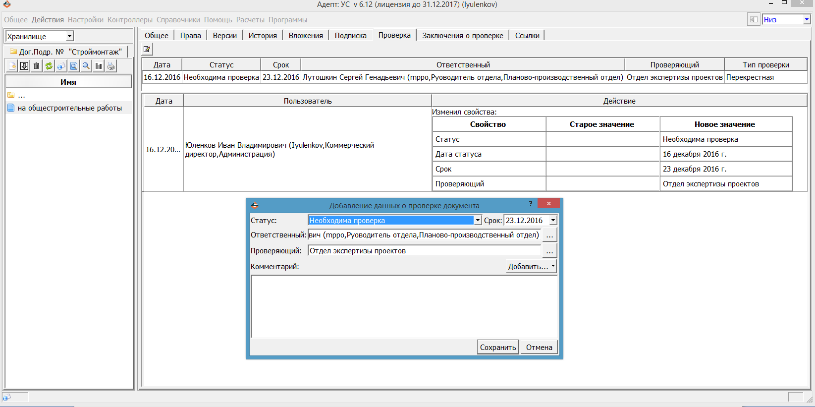This screenshot has height=407, width=815.
Task: Click the dialog title bar logo icon
Action: pos(255,205)
